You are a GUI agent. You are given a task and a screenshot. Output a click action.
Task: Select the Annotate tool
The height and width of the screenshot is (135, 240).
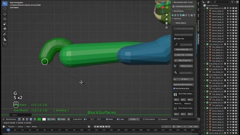pyautogui.click(x=5, y=34)
